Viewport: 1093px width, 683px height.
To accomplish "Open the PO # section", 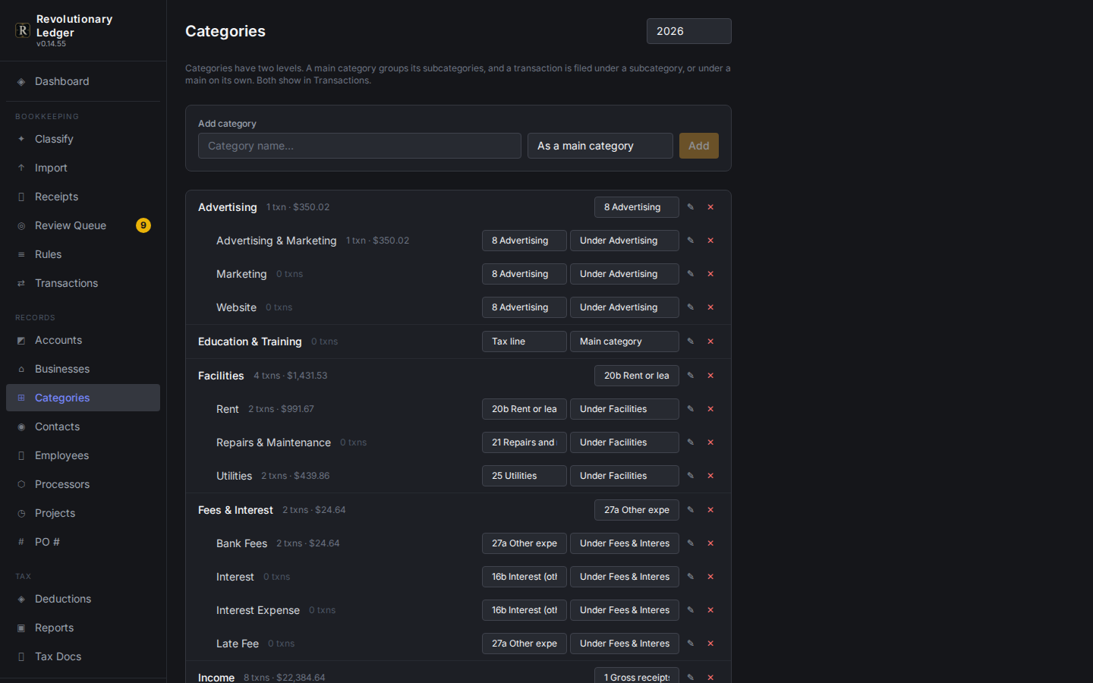I will (83, 542).
